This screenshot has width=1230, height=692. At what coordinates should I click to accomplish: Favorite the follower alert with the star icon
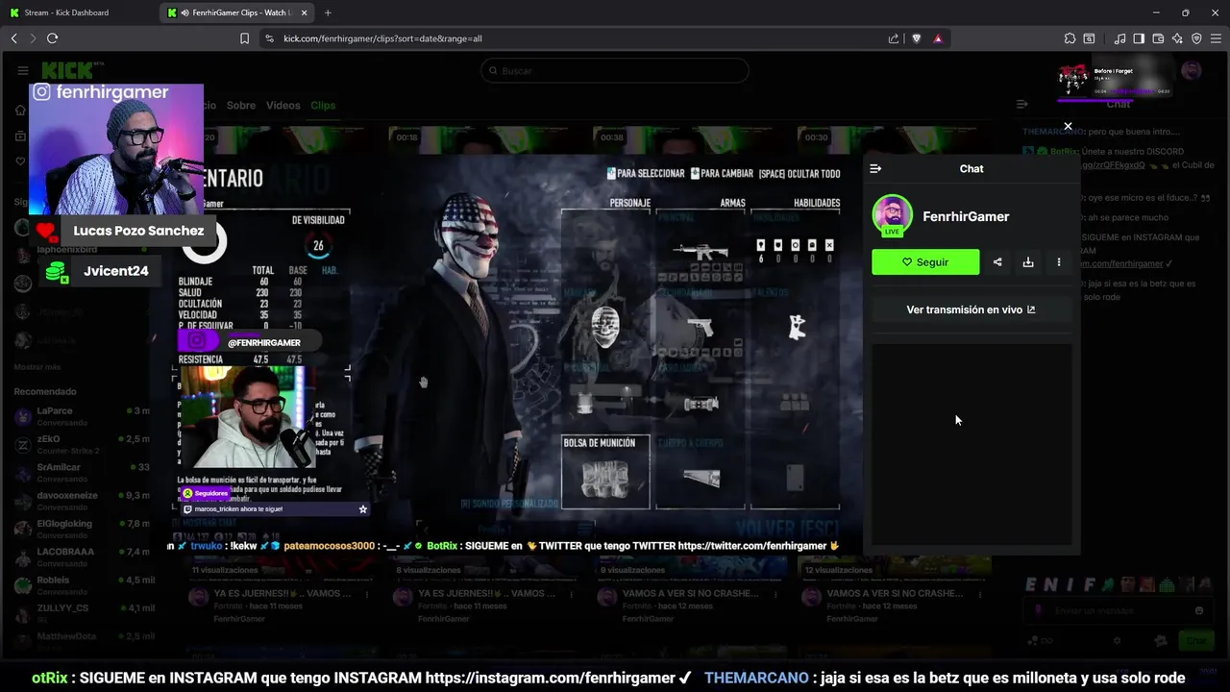pyautogui.click(x=363, y=509)
